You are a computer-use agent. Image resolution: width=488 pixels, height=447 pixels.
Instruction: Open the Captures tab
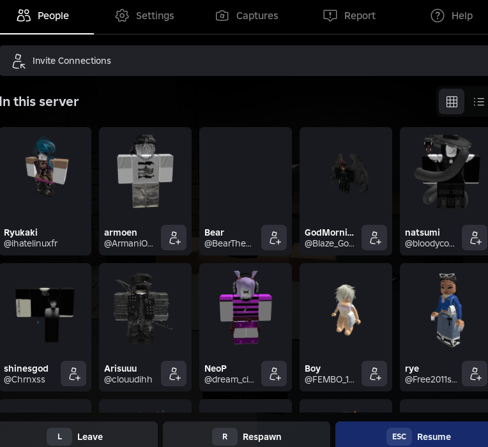pyautogui.click(x=247, y=16)
